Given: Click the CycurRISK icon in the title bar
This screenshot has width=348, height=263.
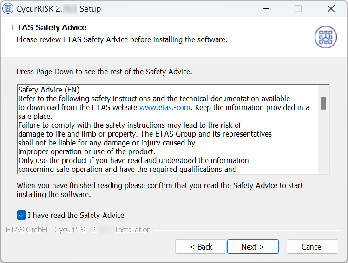Looking at the screenshot, I should point(8,9).
